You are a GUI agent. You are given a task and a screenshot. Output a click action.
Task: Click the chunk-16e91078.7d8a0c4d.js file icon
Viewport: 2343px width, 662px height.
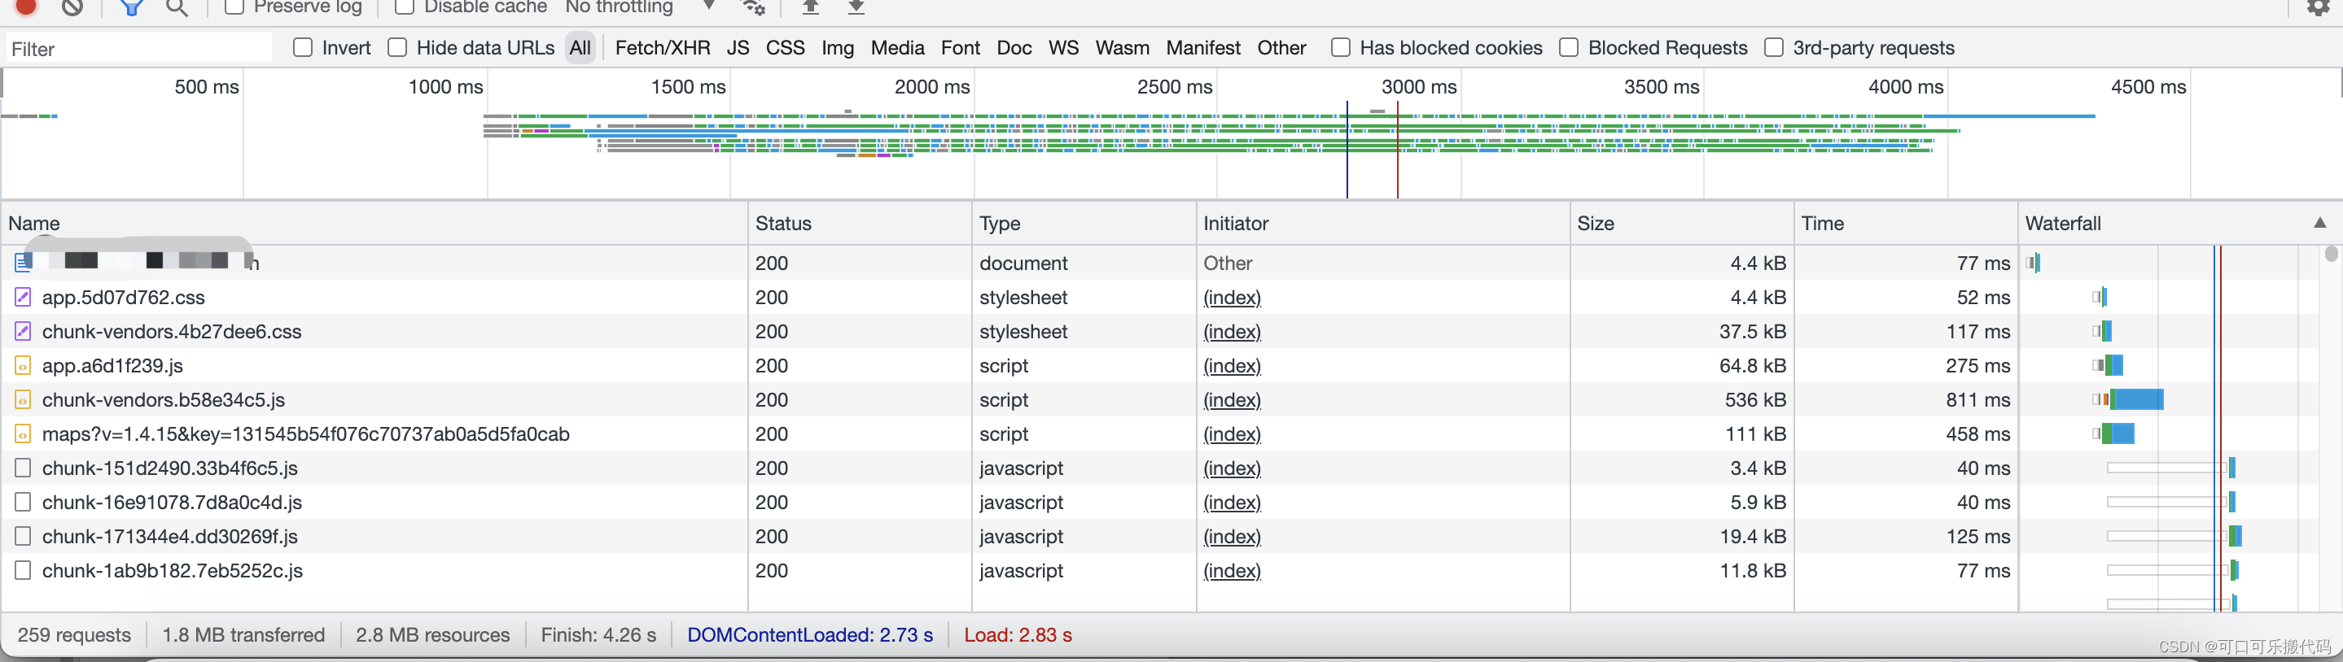[23, 502]
